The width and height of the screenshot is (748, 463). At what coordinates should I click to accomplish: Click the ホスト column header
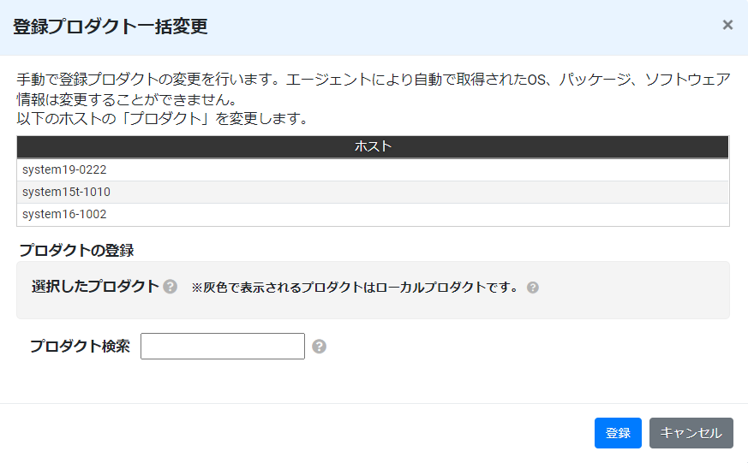(373, 146)
